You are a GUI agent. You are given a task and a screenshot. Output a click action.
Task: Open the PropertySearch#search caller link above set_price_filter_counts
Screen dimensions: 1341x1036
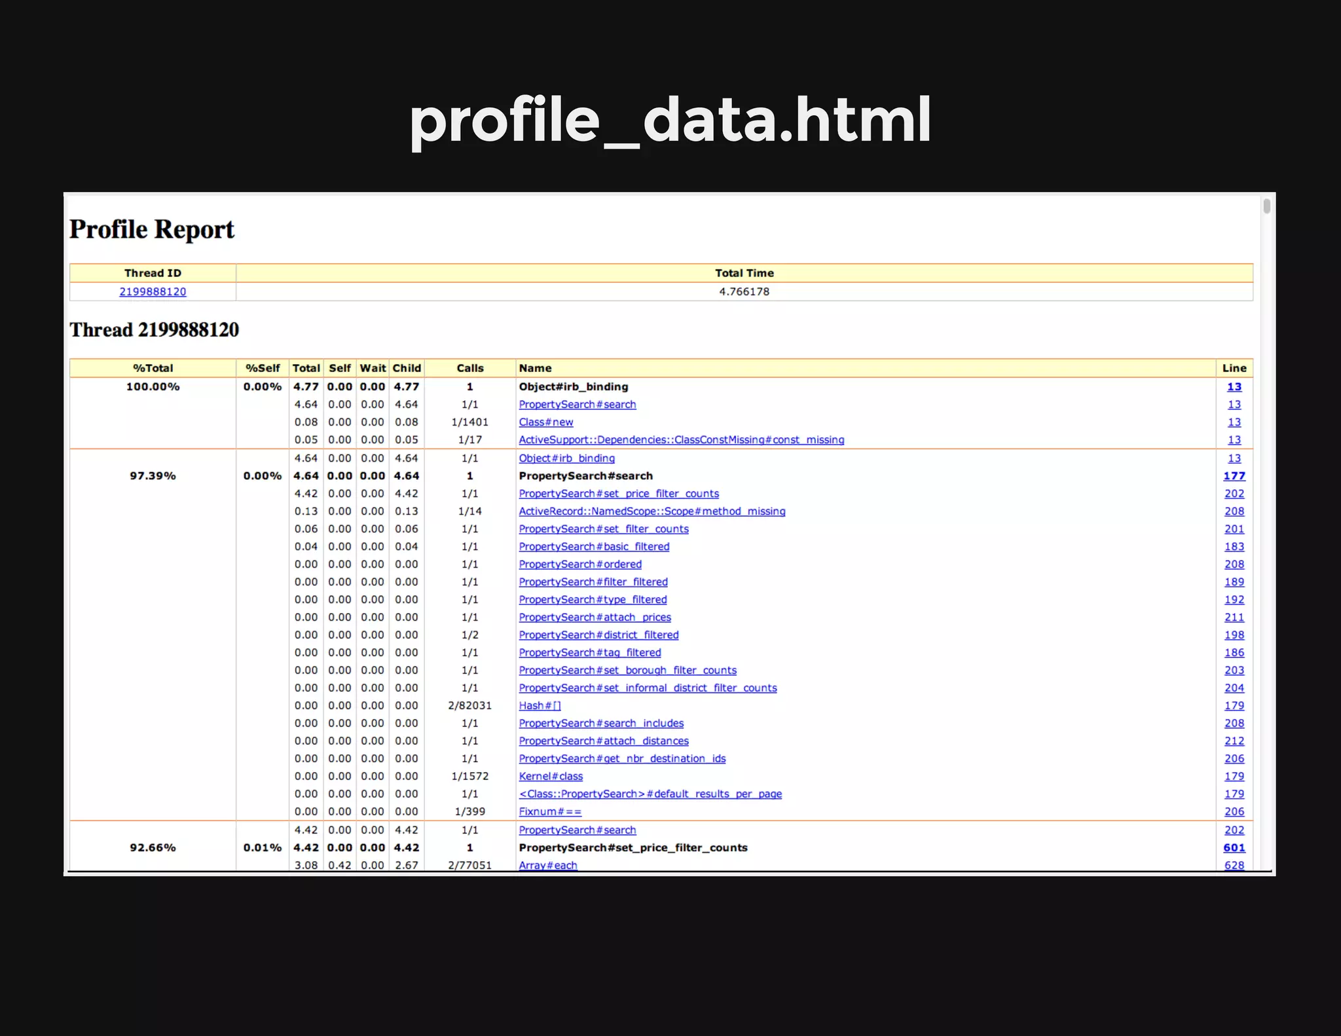[x=578, y=830]
